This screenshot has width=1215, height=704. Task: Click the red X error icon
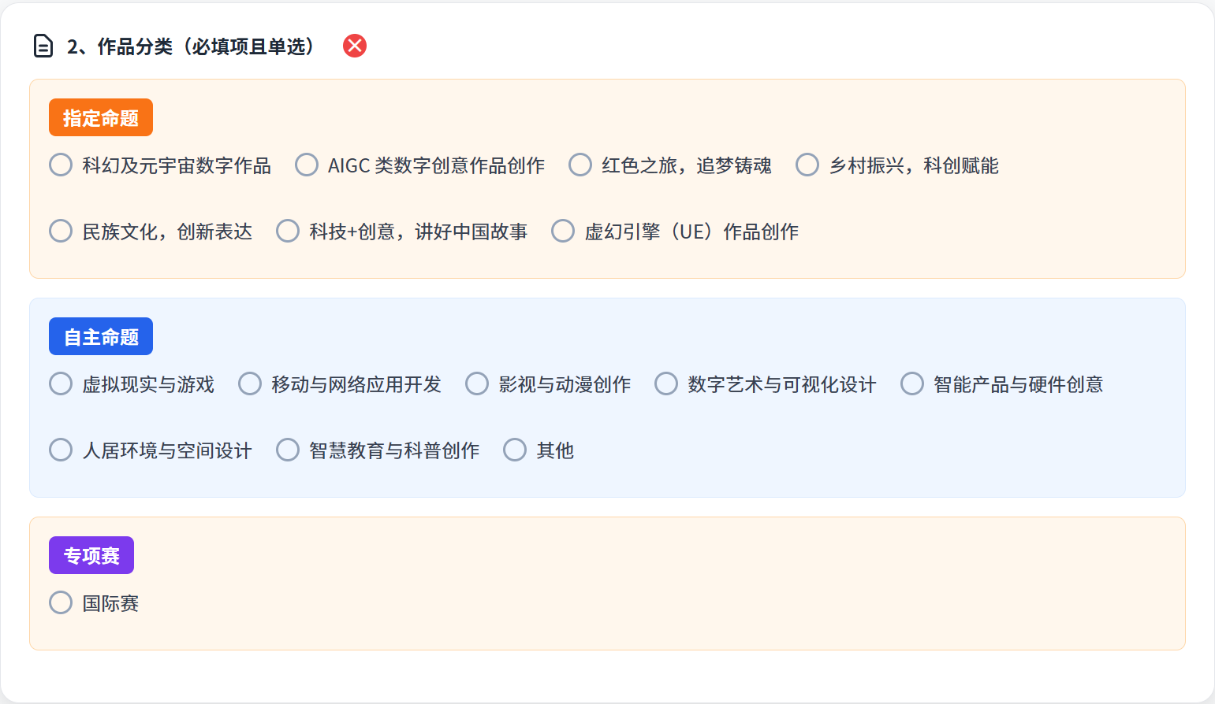point(355,46)
